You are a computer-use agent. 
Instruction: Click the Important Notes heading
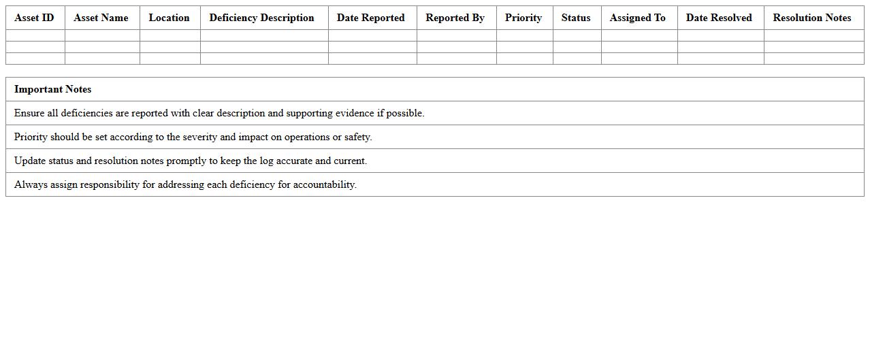[x=52, y=89]
